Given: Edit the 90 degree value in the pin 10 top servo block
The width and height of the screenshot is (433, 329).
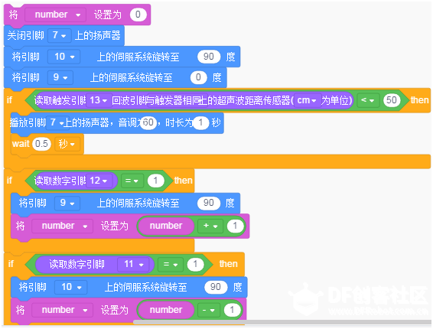Looking at the screenshot, I should (x=209, y=57).
